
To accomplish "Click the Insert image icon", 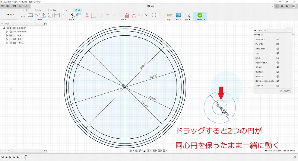I will click(x=178, y=15).
